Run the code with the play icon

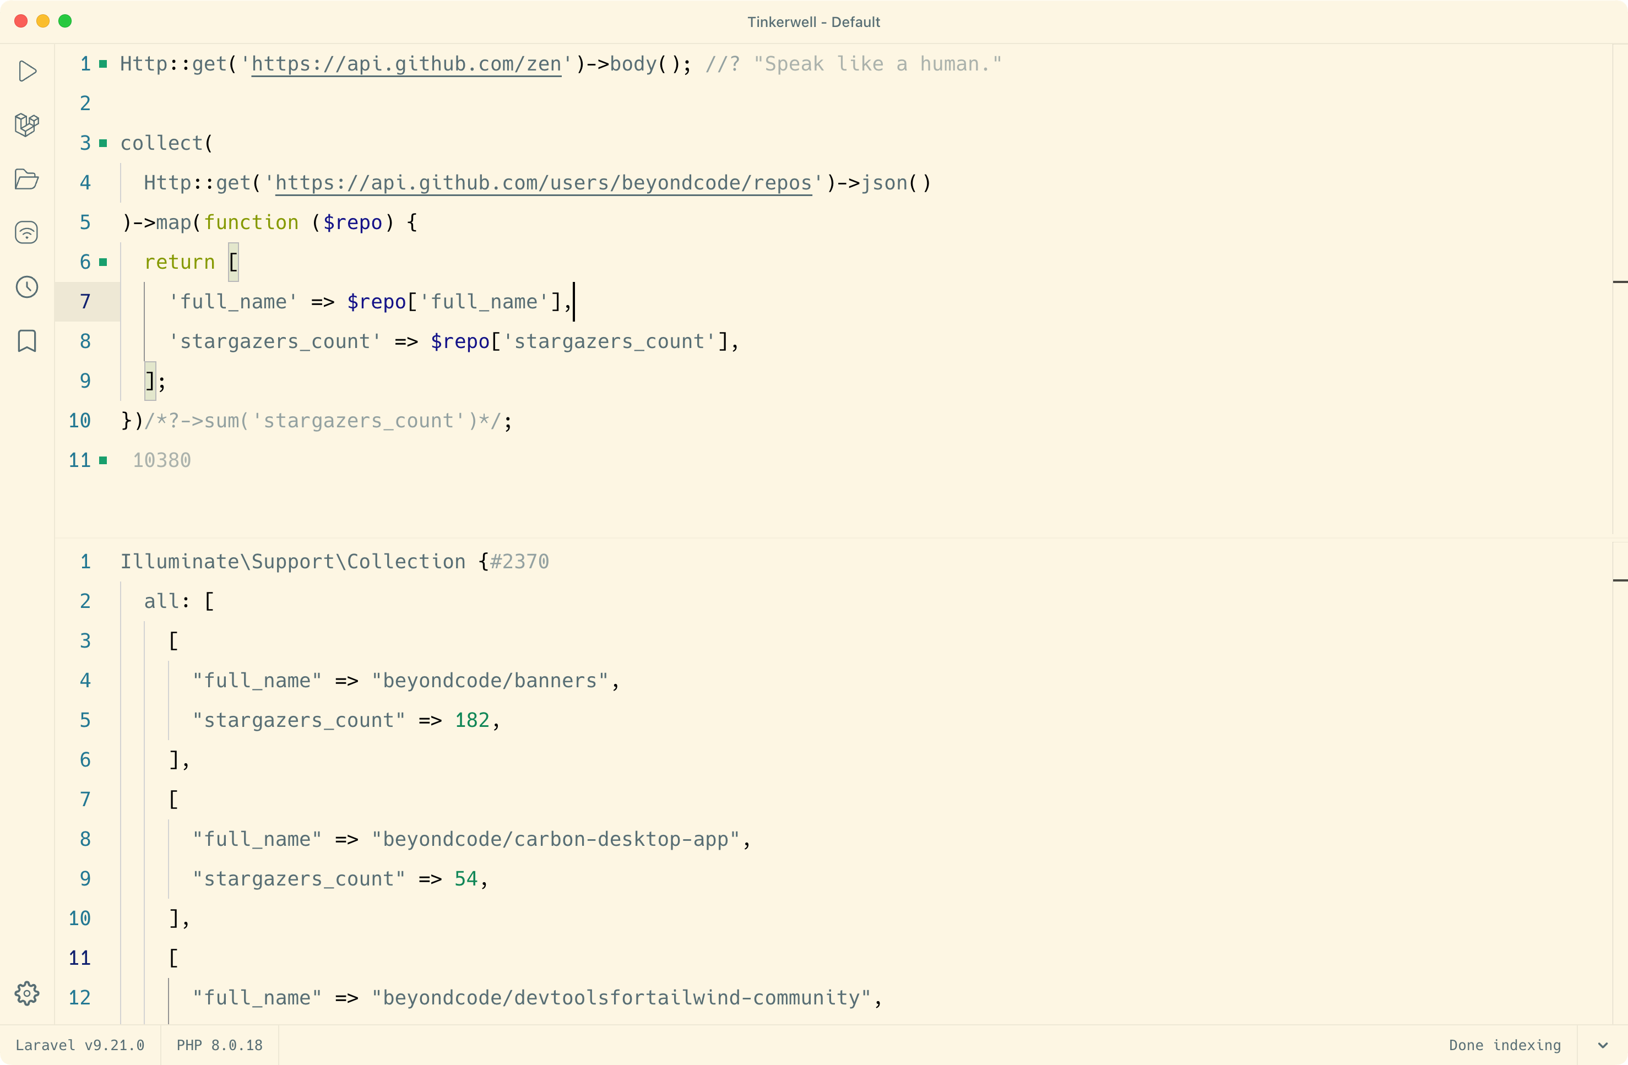tap(26, 71)
